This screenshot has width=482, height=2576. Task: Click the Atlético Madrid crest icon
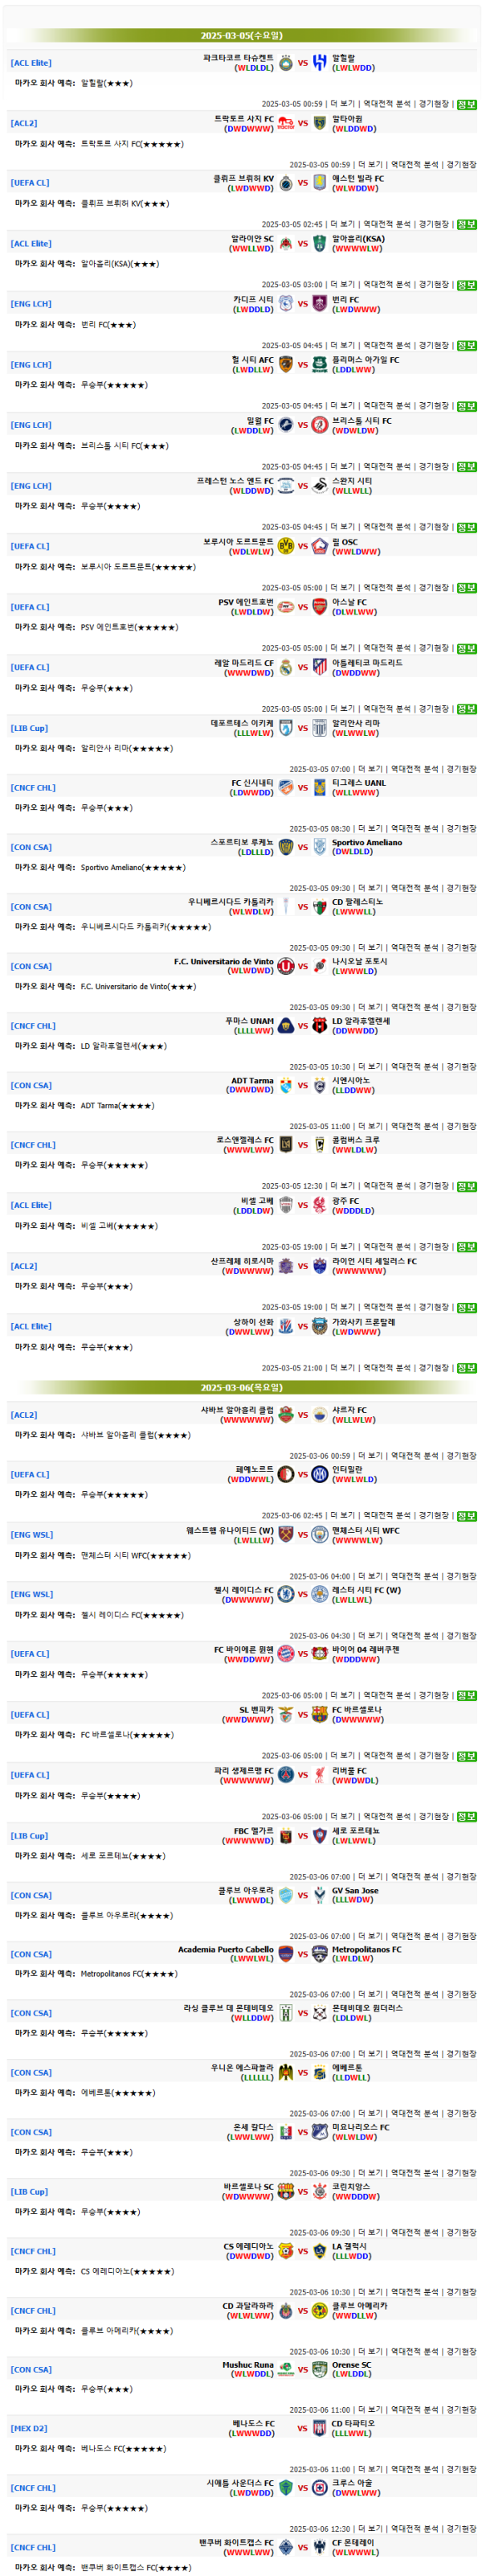(320, 667)
